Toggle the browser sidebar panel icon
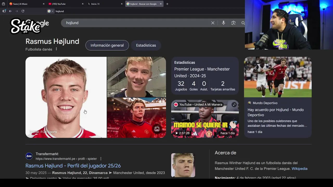The width and height of the screenshot is (333, 187). point(4,11)
